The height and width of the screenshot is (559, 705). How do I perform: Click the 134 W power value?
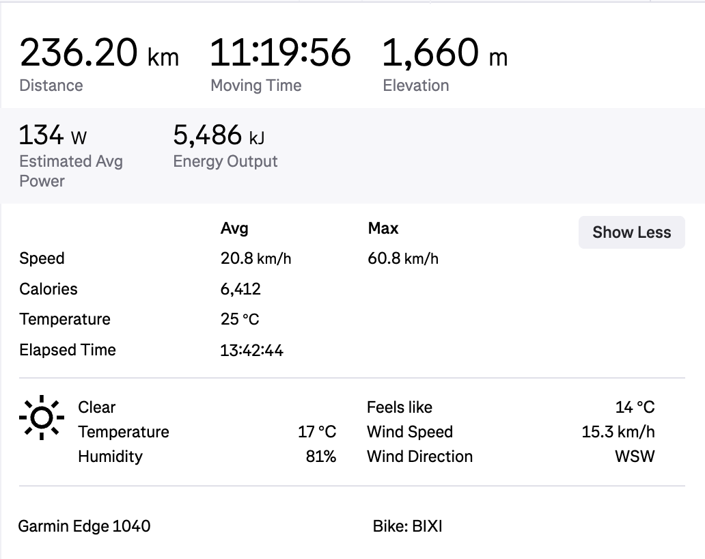tap(53, 136)
